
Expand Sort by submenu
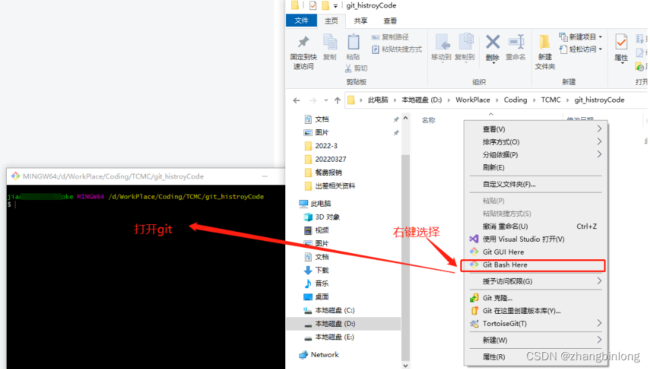tap(599, 142)
